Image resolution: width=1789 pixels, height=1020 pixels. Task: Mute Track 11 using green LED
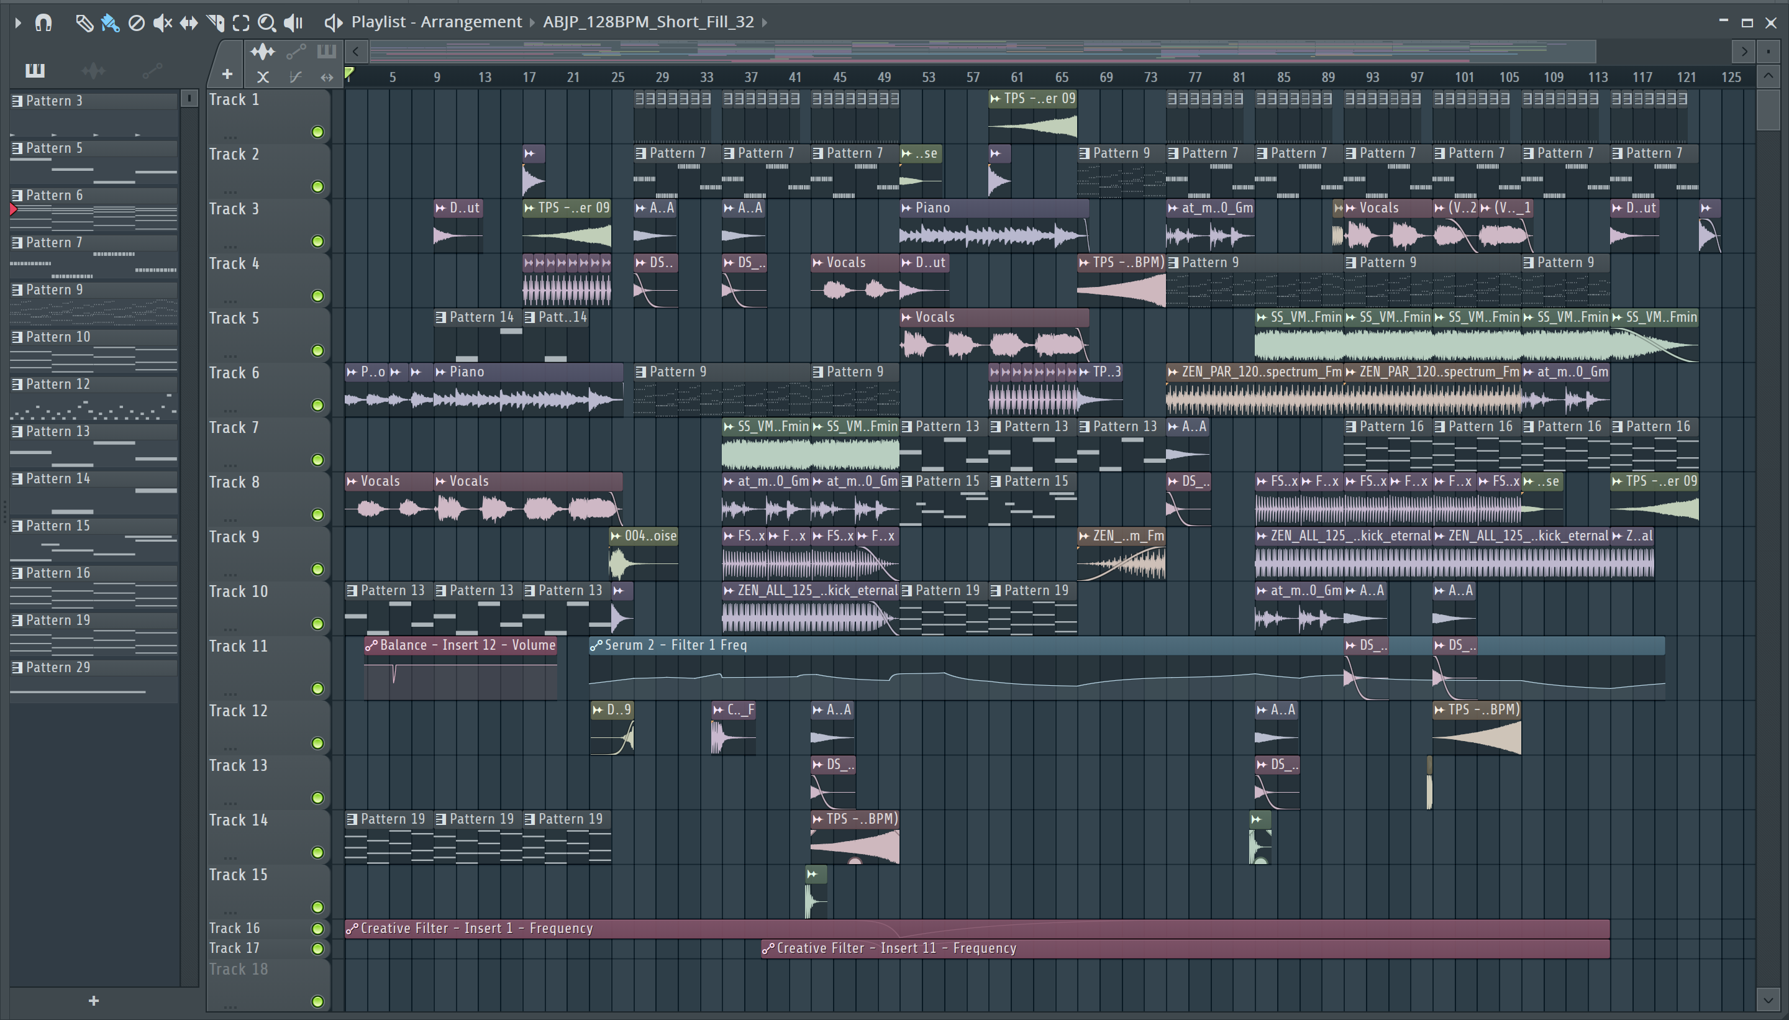[317, 688]
